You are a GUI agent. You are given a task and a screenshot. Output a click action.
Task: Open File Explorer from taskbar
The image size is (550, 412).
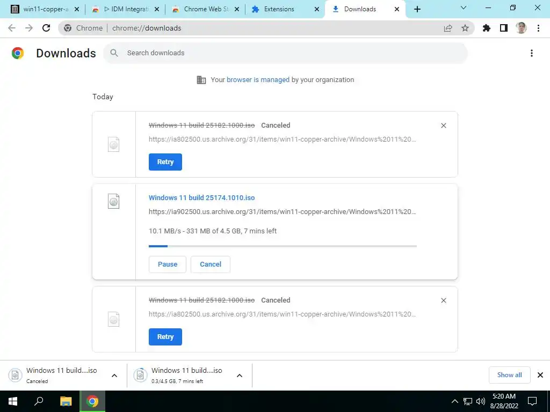(x=66, y=401)
